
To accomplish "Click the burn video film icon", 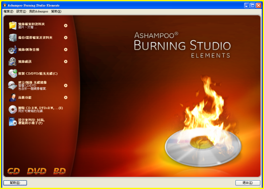I will [x=12, y=62].
